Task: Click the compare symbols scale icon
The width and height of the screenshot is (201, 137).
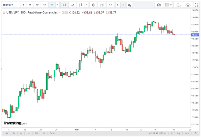Action: pyautogui.click(x=110, y=5)
